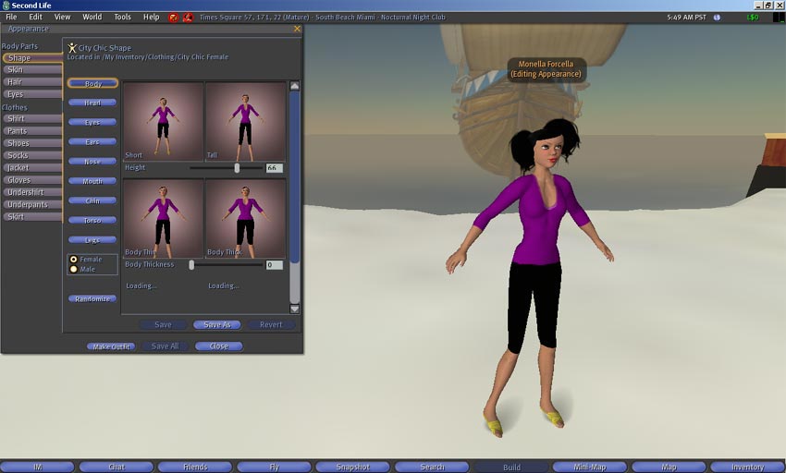This screenshot has width=786, height=473.
Task: Choose the Tall preview thumbnail
Action: pyautogui.click(x=245, y=122)
